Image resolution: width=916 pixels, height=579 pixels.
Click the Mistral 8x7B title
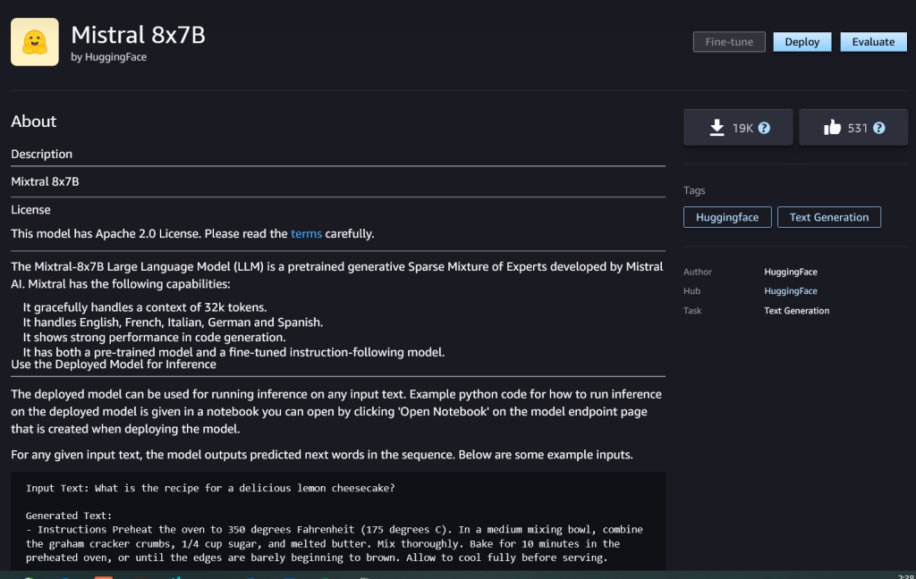tap(138, 35)
